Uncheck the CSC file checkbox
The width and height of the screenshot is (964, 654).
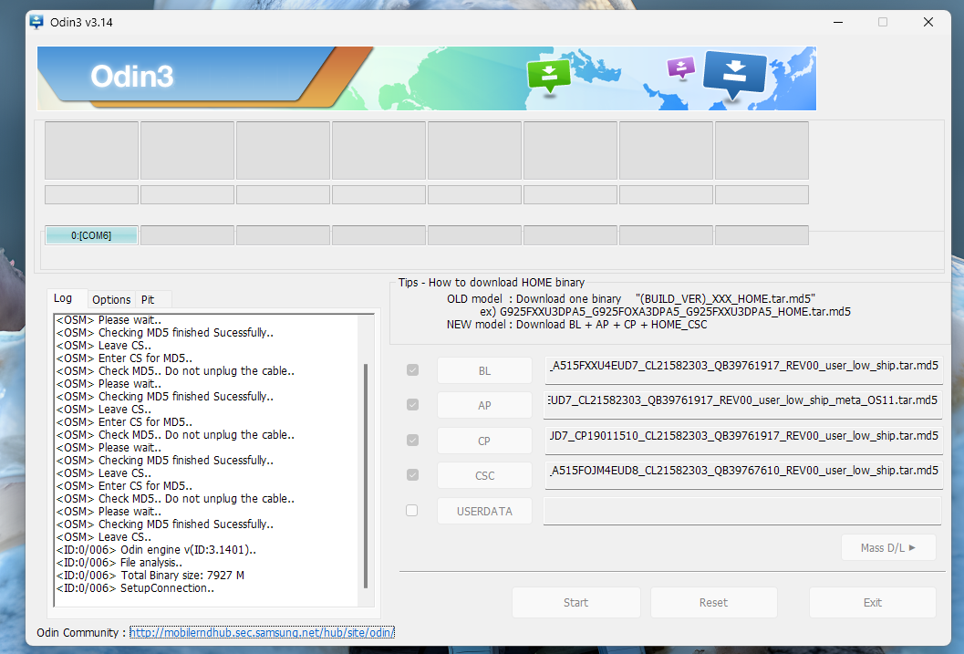tap(412, 474)
